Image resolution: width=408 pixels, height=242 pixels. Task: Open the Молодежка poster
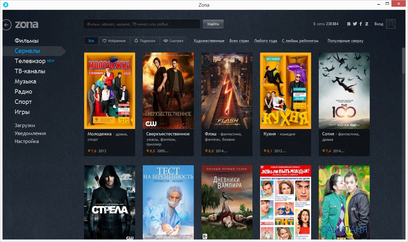110,91
